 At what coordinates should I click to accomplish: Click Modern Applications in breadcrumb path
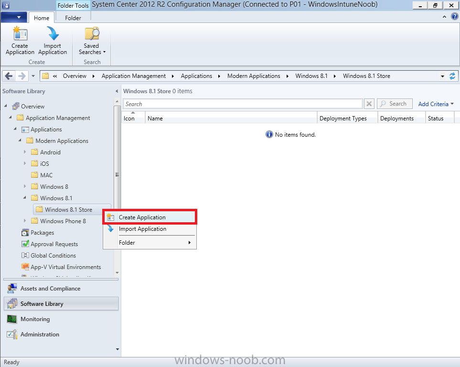click(x=254, y=76)
